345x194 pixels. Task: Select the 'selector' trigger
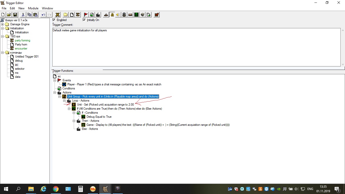[x=20, y=69]
